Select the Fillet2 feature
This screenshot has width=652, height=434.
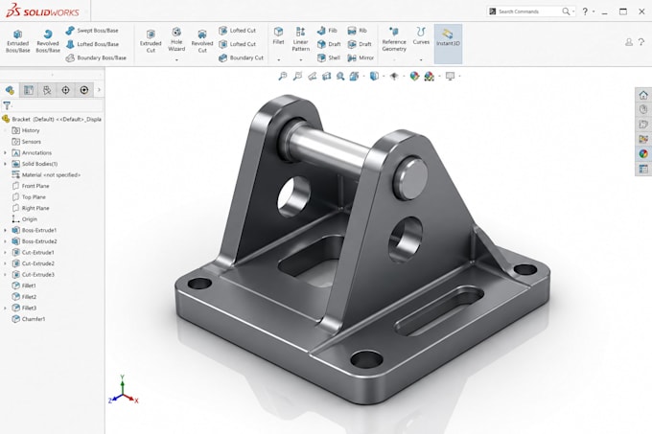pyautogui.click(x=24, y=297)
